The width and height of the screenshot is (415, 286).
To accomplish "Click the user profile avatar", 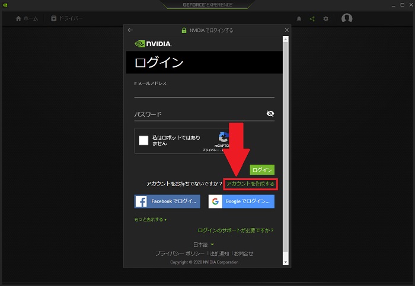I will [347, 18].
